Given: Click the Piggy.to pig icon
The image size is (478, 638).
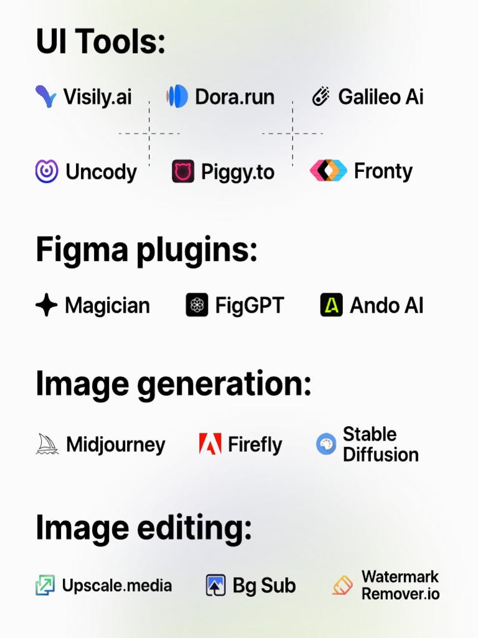Looking at the screenshot, I should pyautogui.click(x=183, y=171).
